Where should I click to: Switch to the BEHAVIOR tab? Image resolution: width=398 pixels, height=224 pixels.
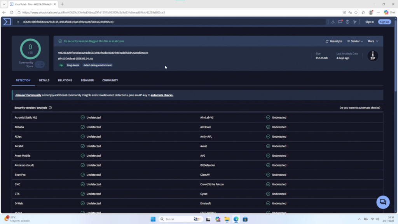[x=87, y=80]
